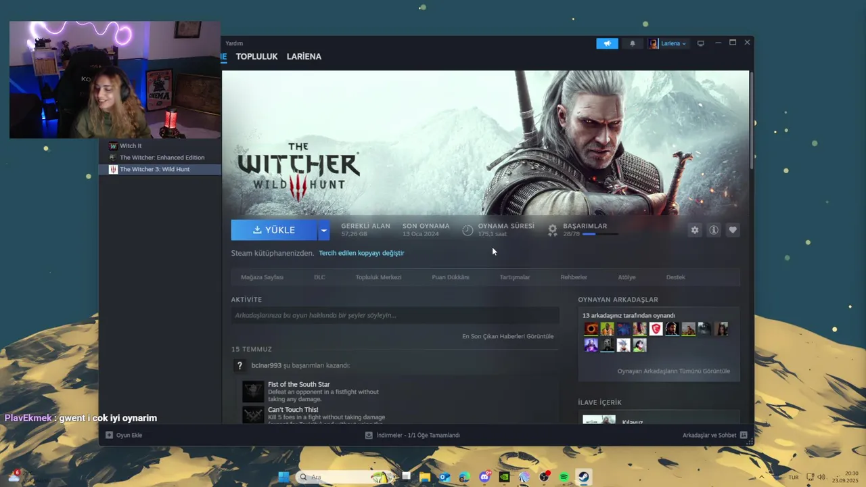Click the Windows Start button
Screen dimensions: 866x487
[284, 477]
